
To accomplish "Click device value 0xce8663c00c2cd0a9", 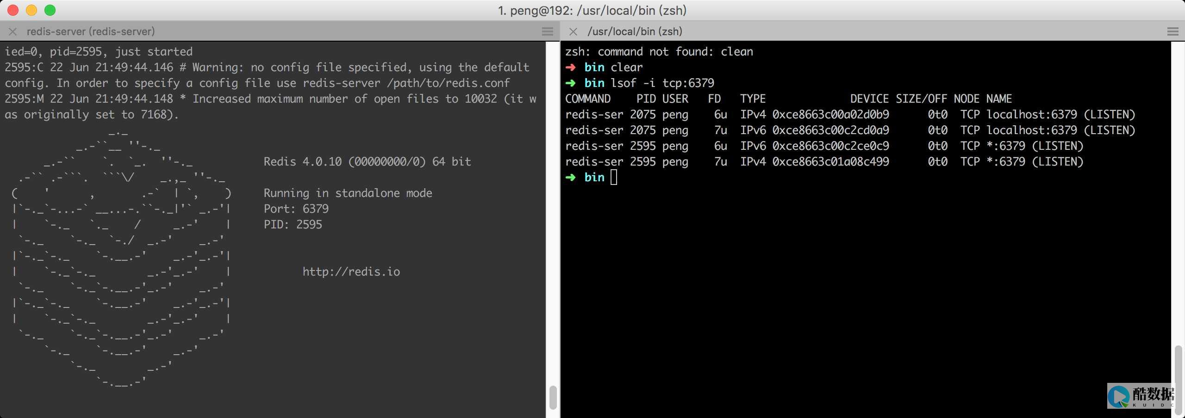I will (x=830, y=130).
